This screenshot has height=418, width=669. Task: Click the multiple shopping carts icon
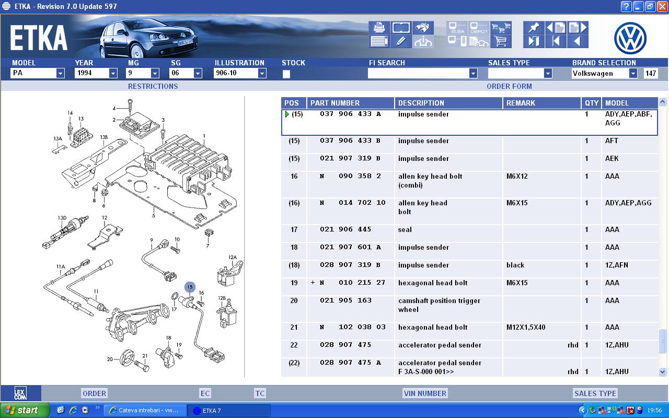(501, 28)
